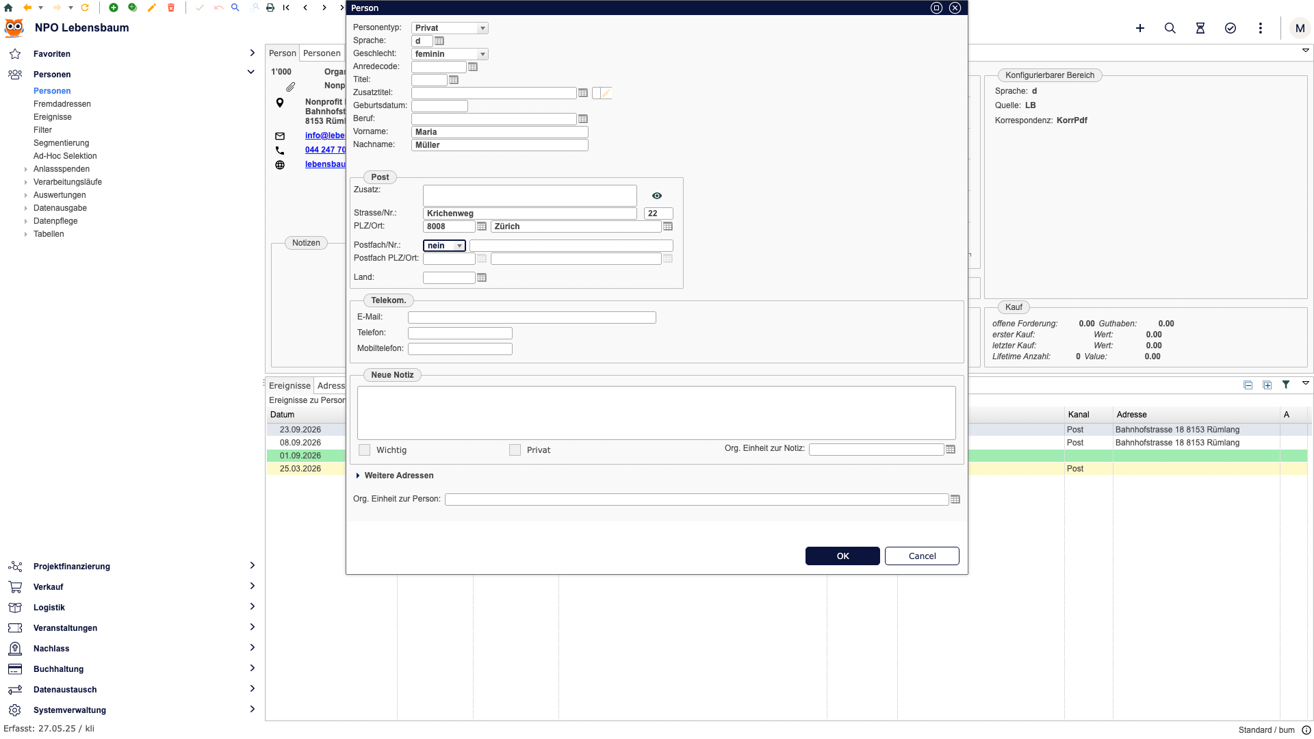Click the Cancel button
The width and height of the screenshot is (1314, 739).
[x=922, y=556]
